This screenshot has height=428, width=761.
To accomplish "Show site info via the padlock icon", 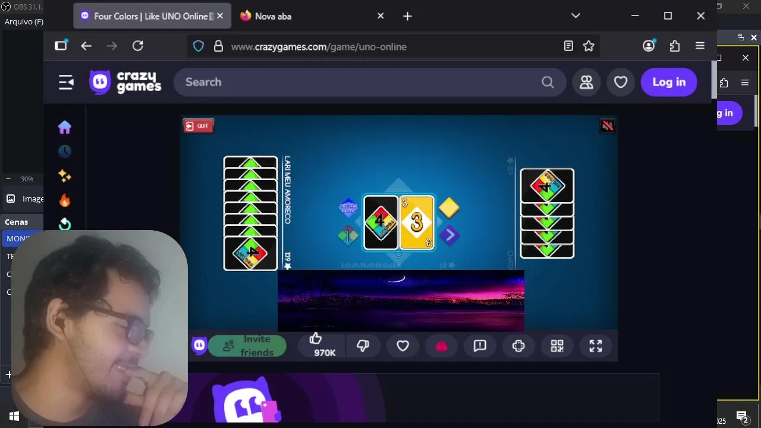I will 218,46.
